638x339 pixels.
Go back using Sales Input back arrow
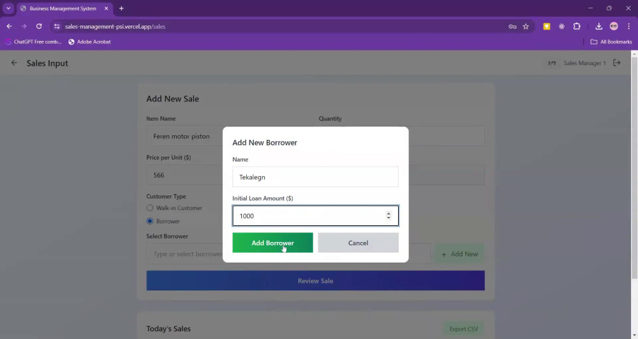(x=14, y=63)
